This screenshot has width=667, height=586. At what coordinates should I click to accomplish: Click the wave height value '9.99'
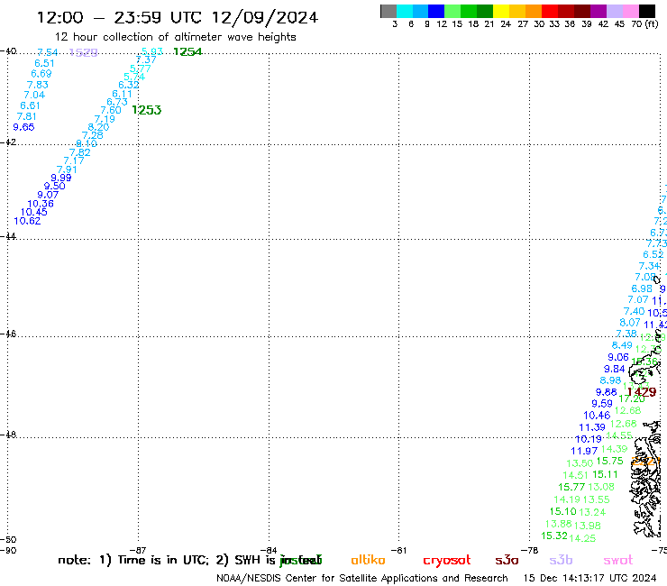click(x=60, y=178)
